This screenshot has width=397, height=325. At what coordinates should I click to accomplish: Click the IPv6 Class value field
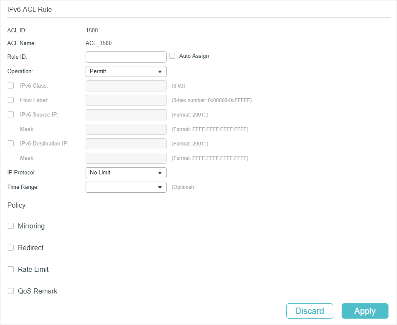tap(126, 86)
